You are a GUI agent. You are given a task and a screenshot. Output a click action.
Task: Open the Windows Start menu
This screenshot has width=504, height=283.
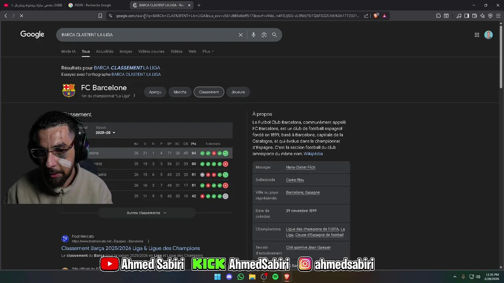[217, 277]
